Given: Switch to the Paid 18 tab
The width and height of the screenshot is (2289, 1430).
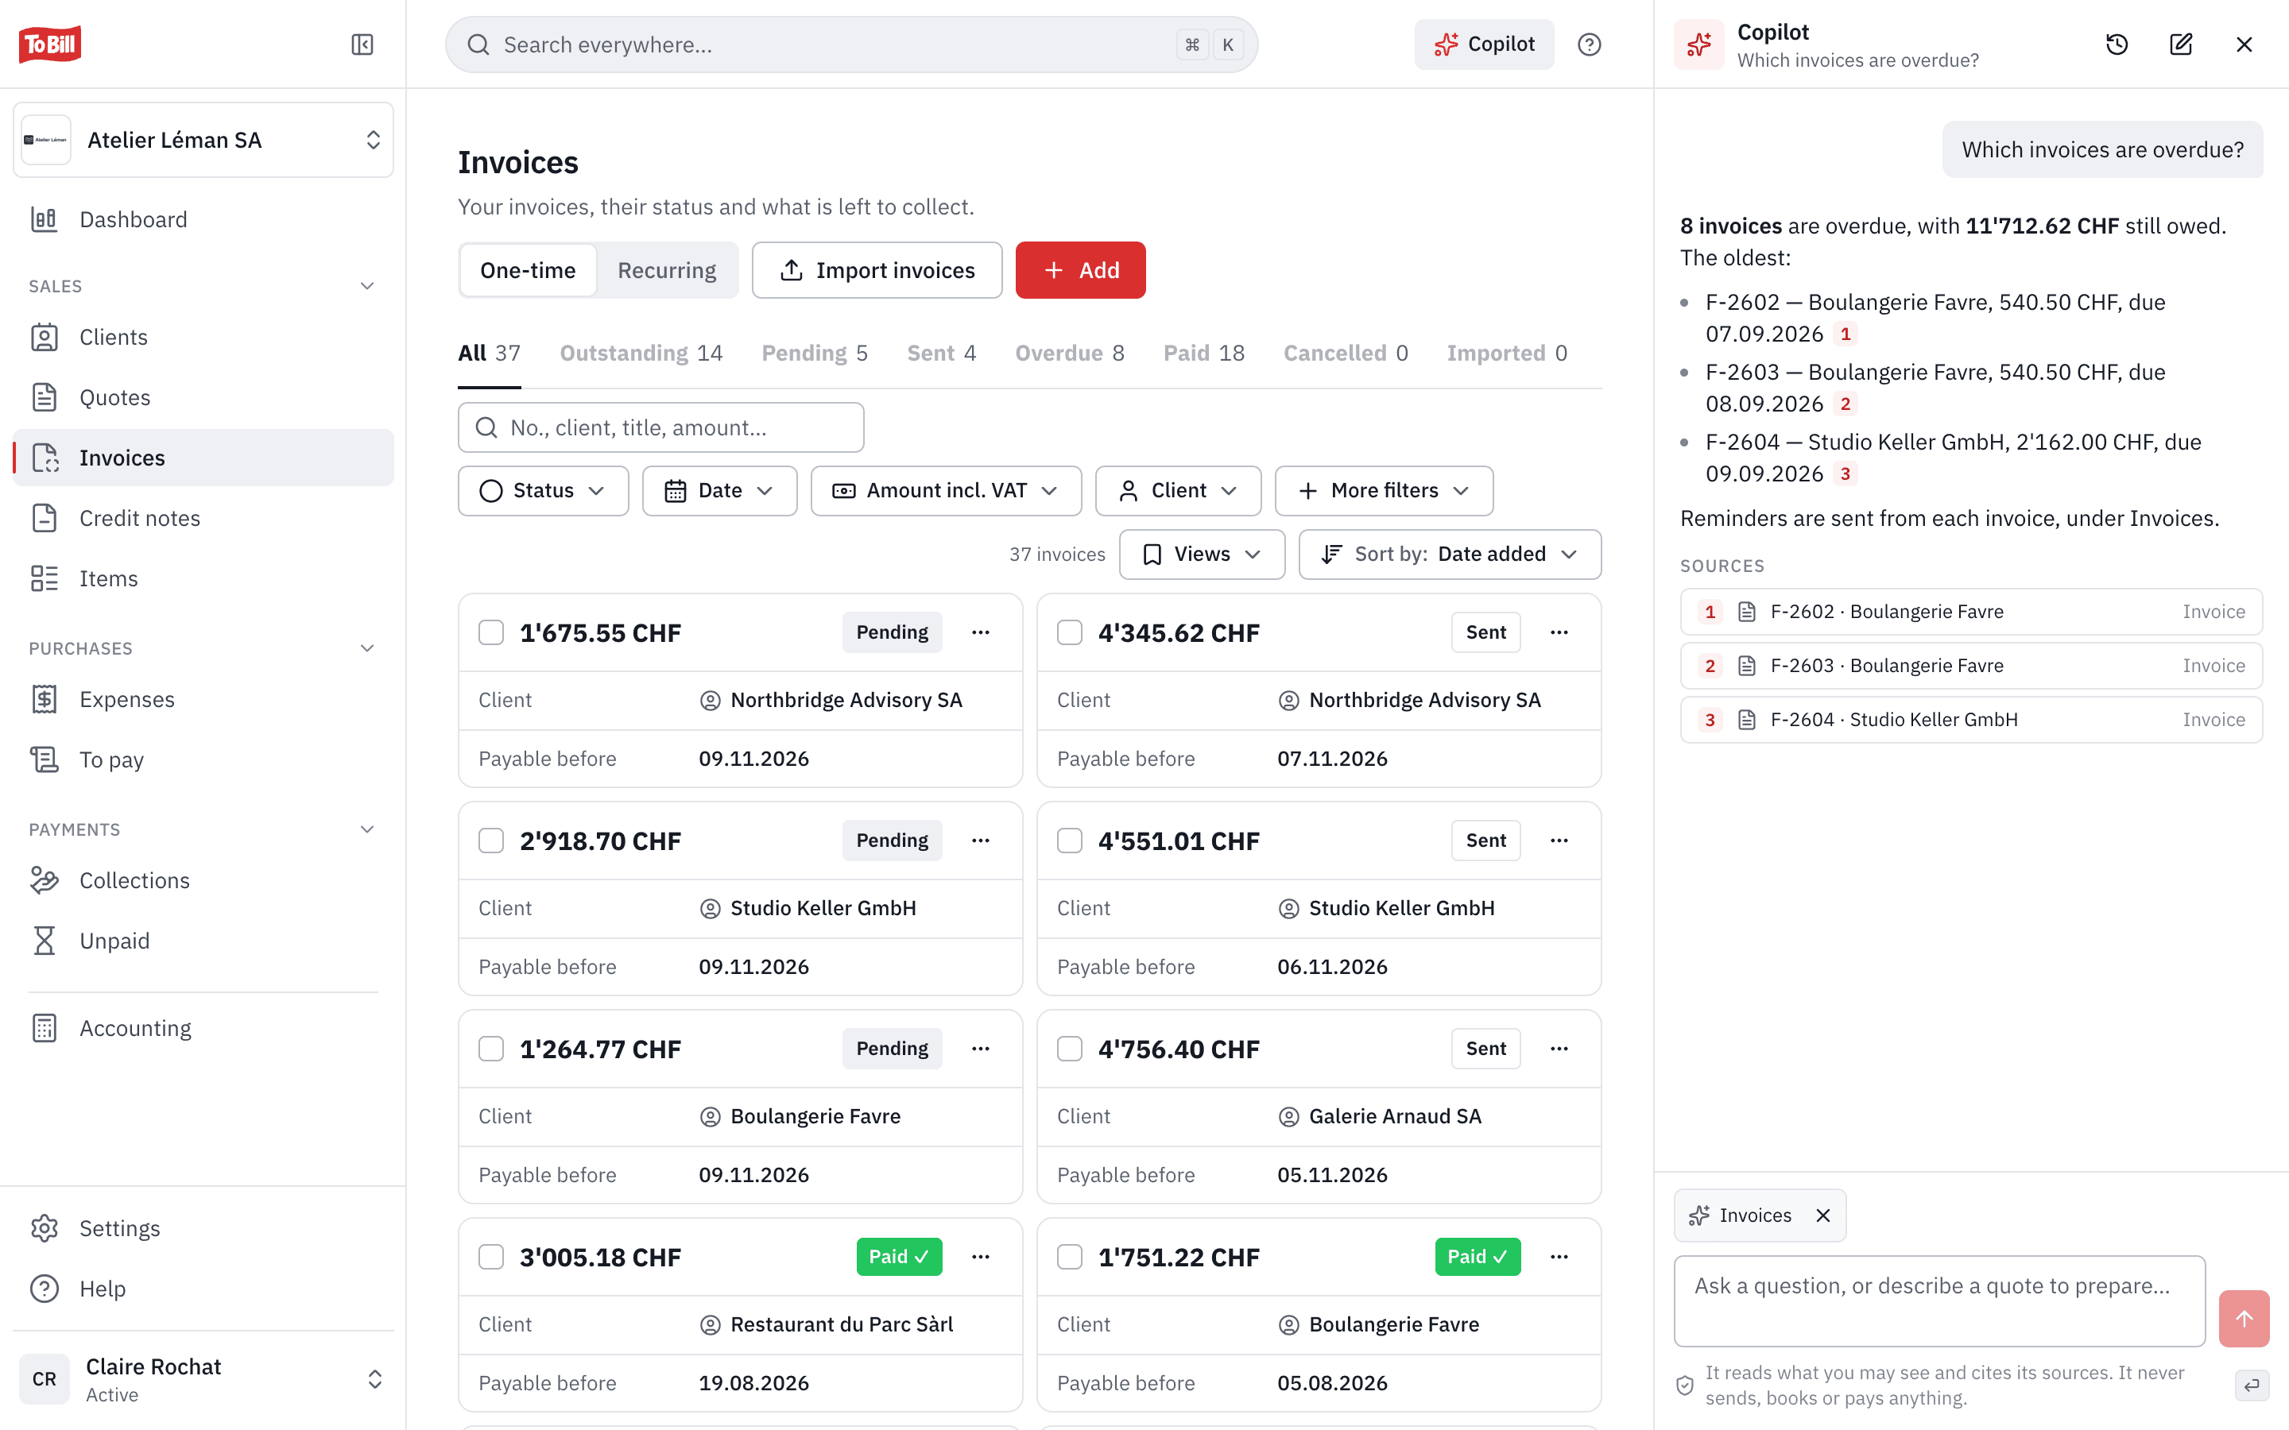Looking at the screenshot, I should point(1203,353).
